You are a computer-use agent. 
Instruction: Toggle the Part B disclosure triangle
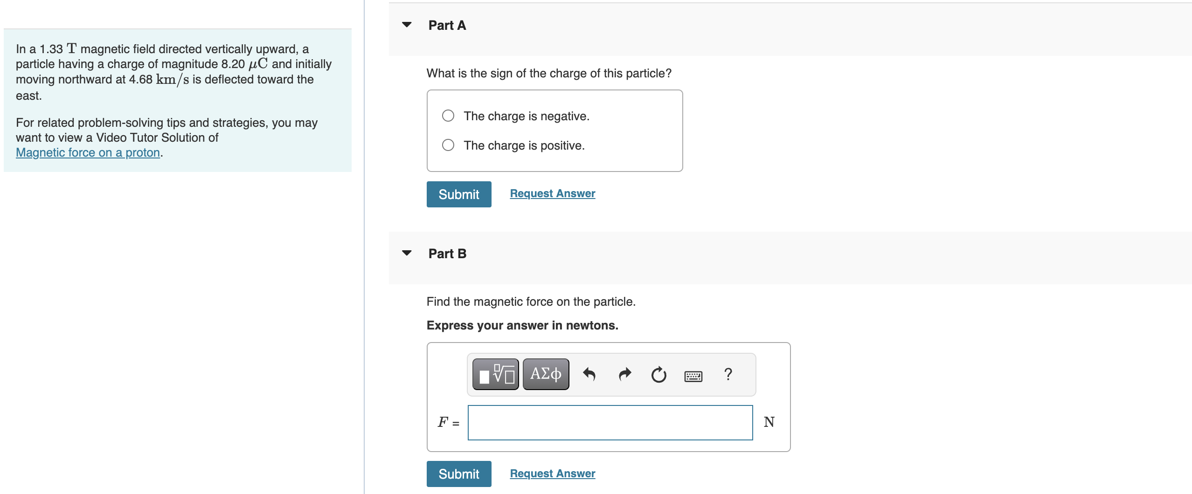click(x=407, y=253)
